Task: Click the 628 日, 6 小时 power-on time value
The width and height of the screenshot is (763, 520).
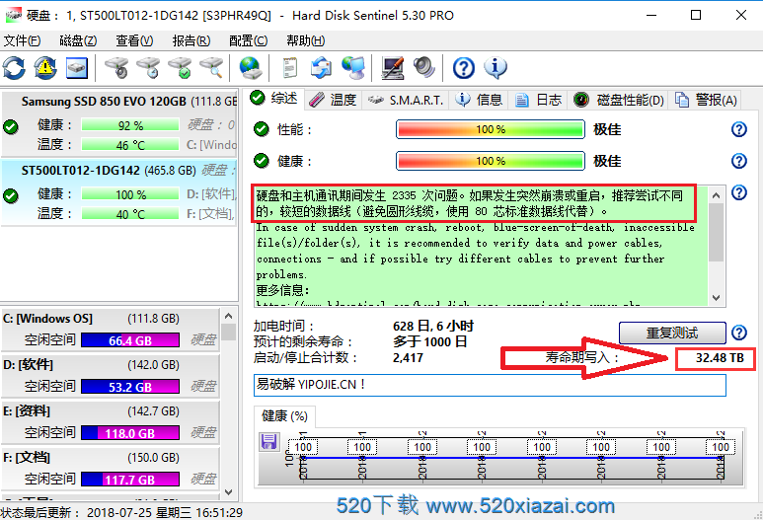Action: click(x=433, y=326)
